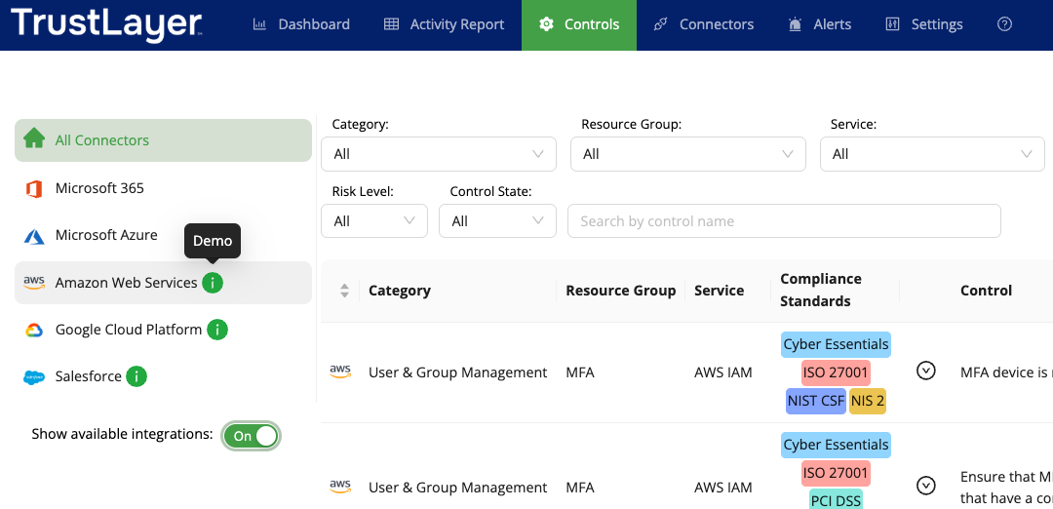1053x509 pixels.
Task: Click the Dashboard bar chart icon
Action: pos(259,24)
